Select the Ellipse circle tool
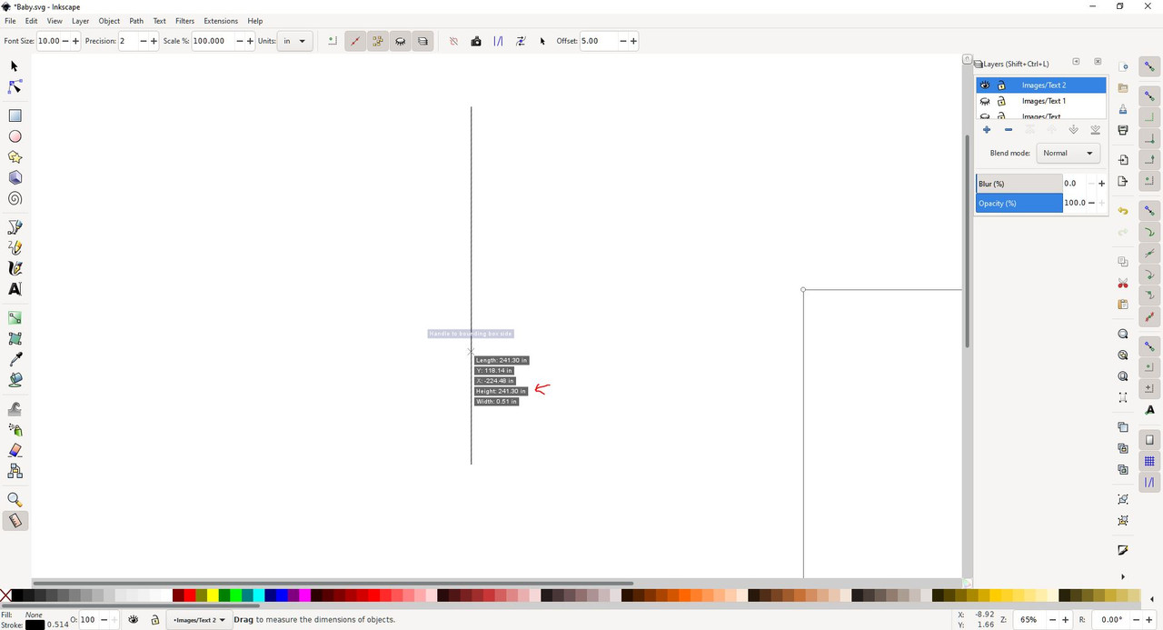This screenshot has width=1163, height=630. click(x=15, y=136)
